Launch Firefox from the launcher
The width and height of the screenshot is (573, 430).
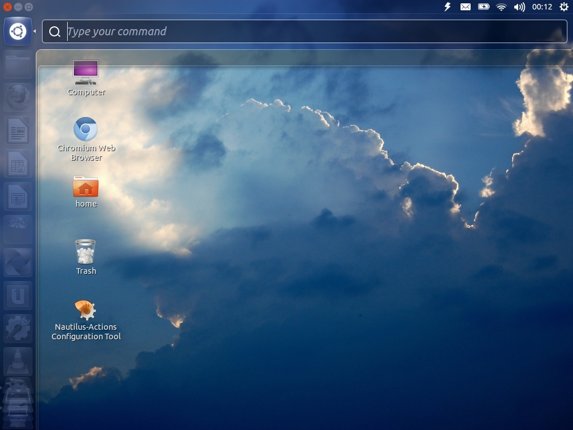pyautogui.click(x=18, y=97)
